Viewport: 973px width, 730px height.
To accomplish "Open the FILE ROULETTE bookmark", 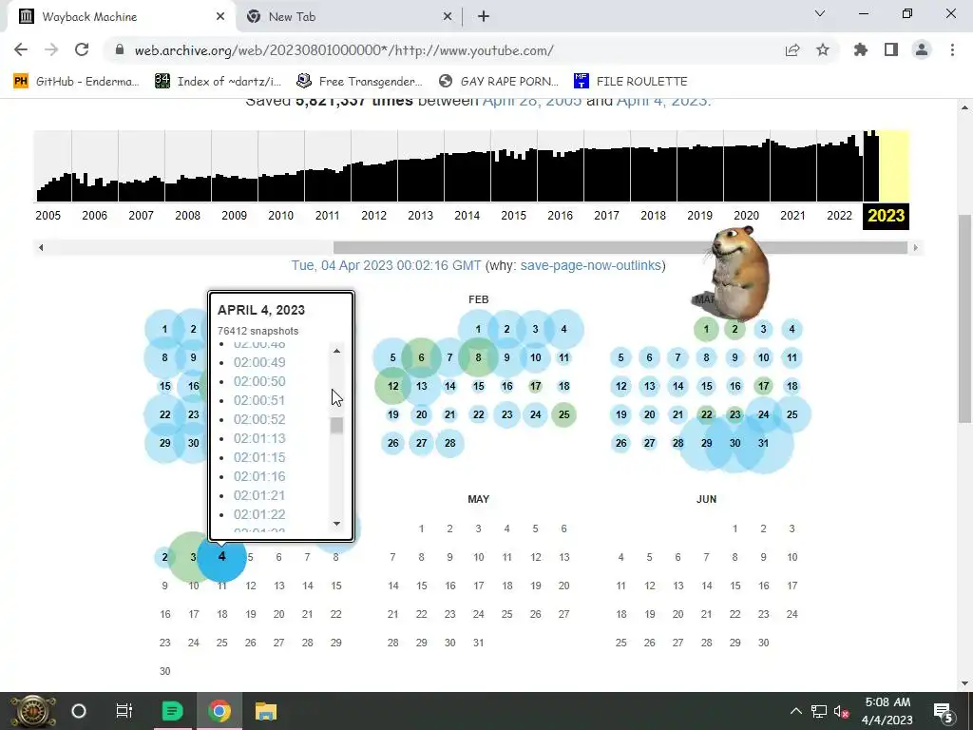I will point(631,82).
